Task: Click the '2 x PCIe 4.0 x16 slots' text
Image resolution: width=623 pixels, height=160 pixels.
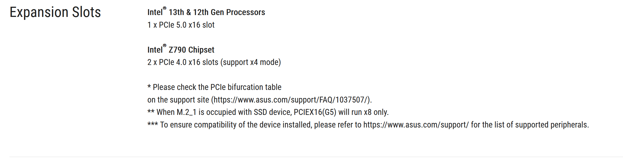Action: 183,62
